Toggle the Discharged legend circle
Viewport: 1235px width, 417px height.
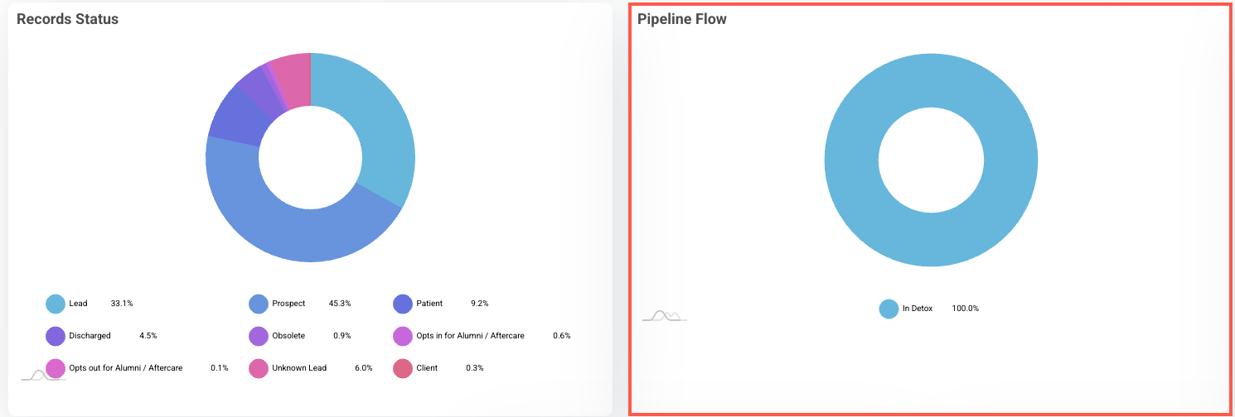tap(56, 336)
